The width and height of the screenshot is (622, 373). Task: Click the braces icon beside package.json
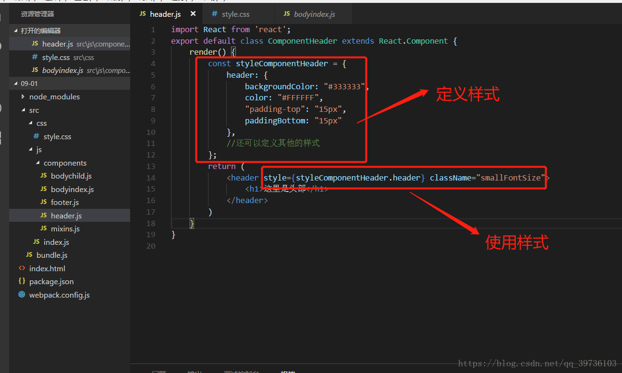click(22, 281)
